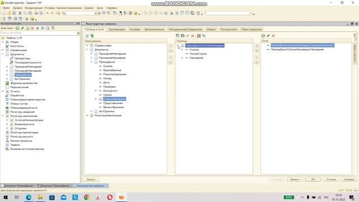Click the single right arrow between База данных and Таблицы

(x=171, y=45)
